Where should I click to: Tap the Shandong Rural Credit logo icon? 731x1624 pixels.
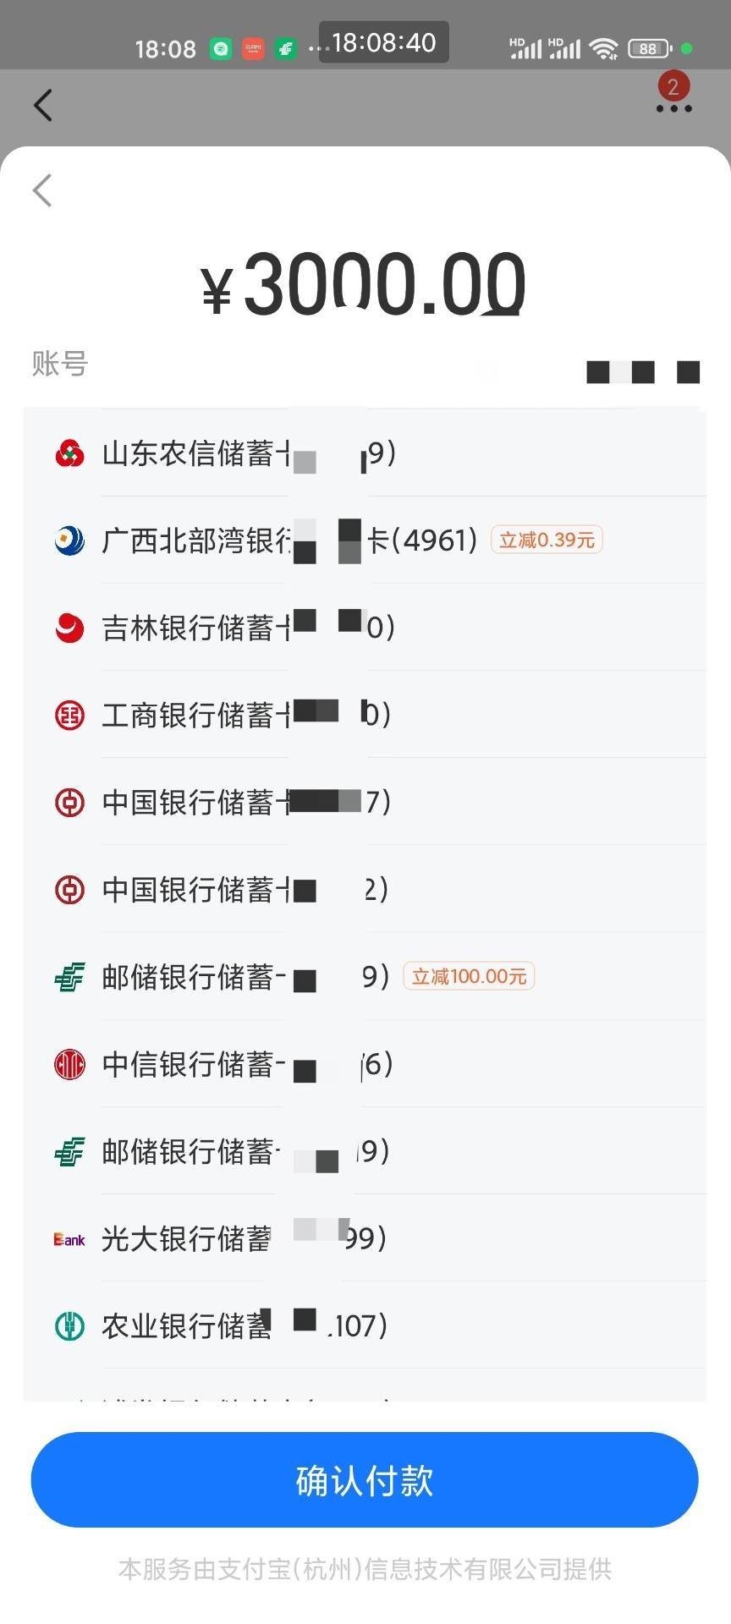[69, 453]
